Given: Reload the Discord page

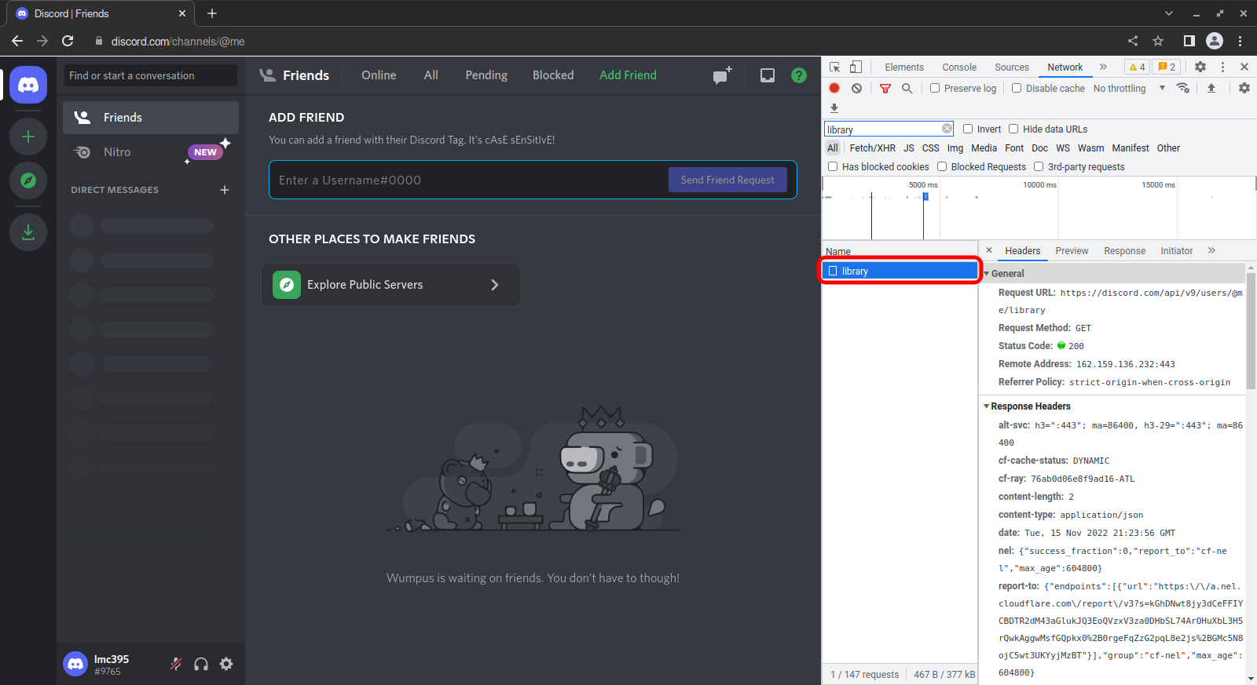Looking at the screenshot, I should [68, 41].
